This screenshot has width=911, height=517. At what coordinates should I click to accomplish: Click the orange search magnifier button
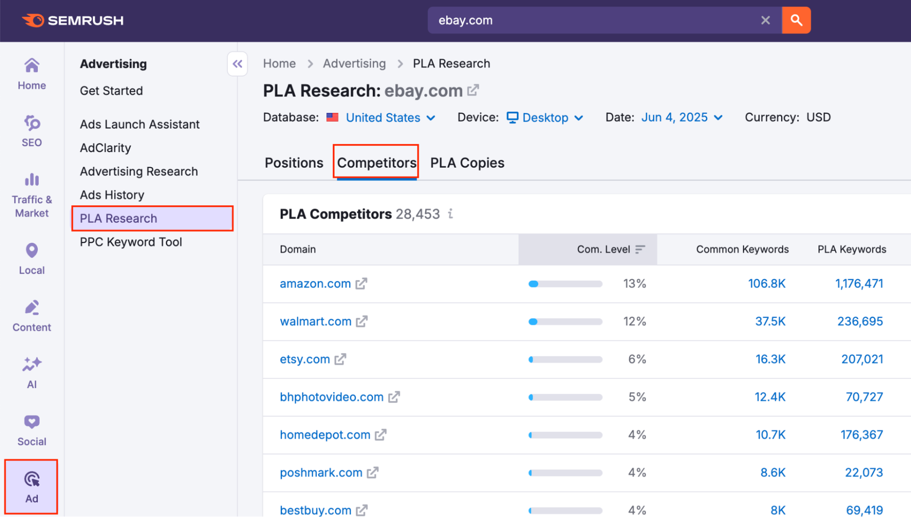796,20
